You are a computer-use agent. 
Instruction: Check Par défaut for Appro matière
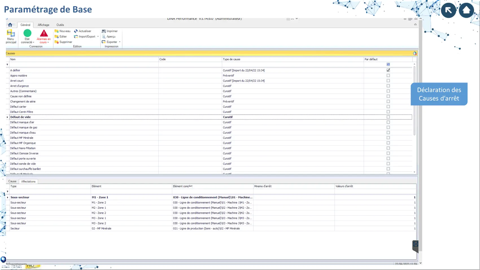(x=388, y=75)
